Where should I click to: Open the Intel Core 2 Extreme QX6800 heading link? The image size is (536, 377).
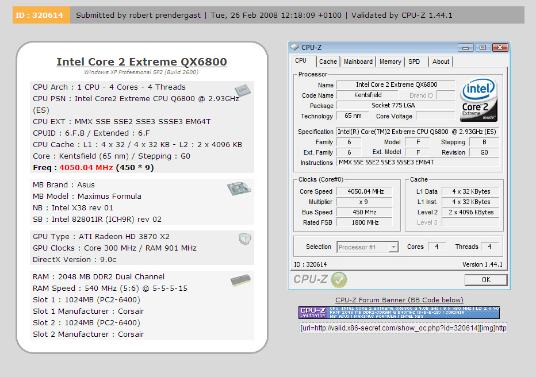141,62
